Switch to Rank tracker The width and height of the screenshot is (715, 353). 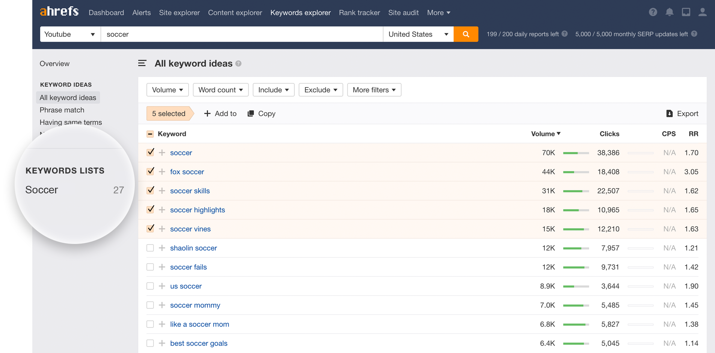[x=359, y=12]
